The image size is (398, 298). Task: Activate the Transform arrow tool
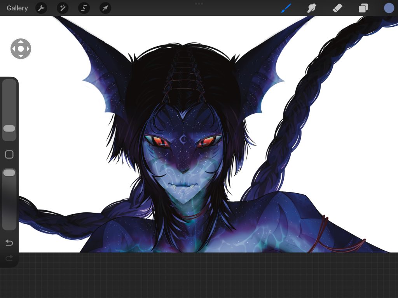[105, 8]
